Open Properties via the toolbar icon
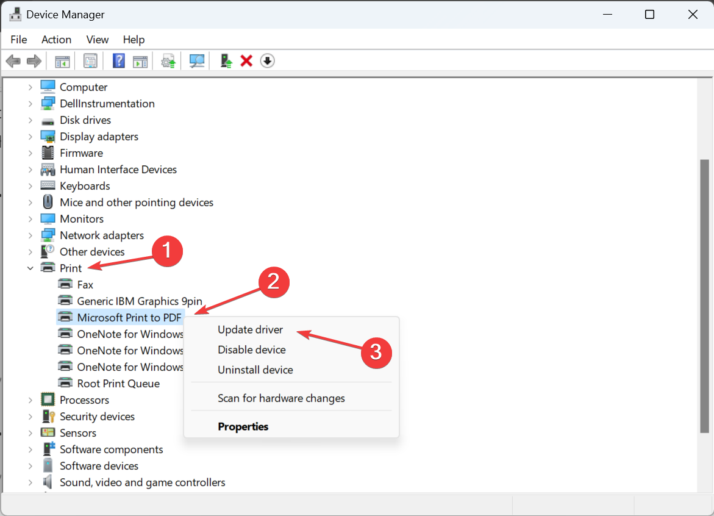714x516 pixels. (90, 61)
